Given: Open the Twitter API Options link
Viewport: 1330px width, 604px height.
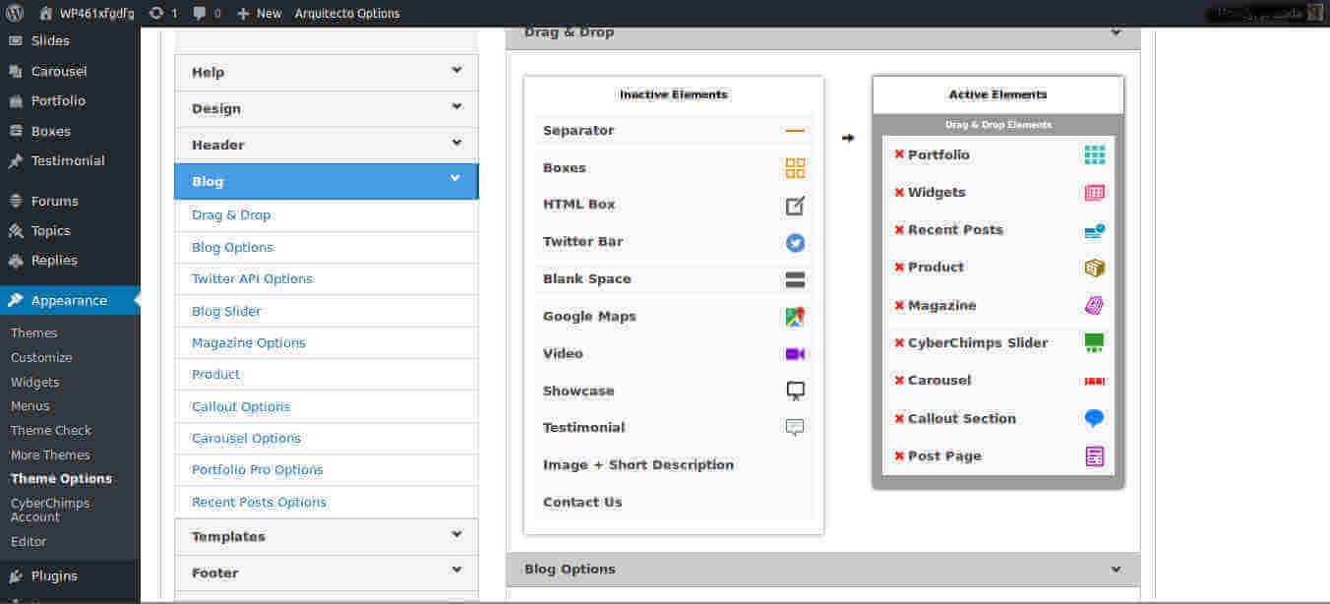Looking at the screenshot, I should point(252,279).
